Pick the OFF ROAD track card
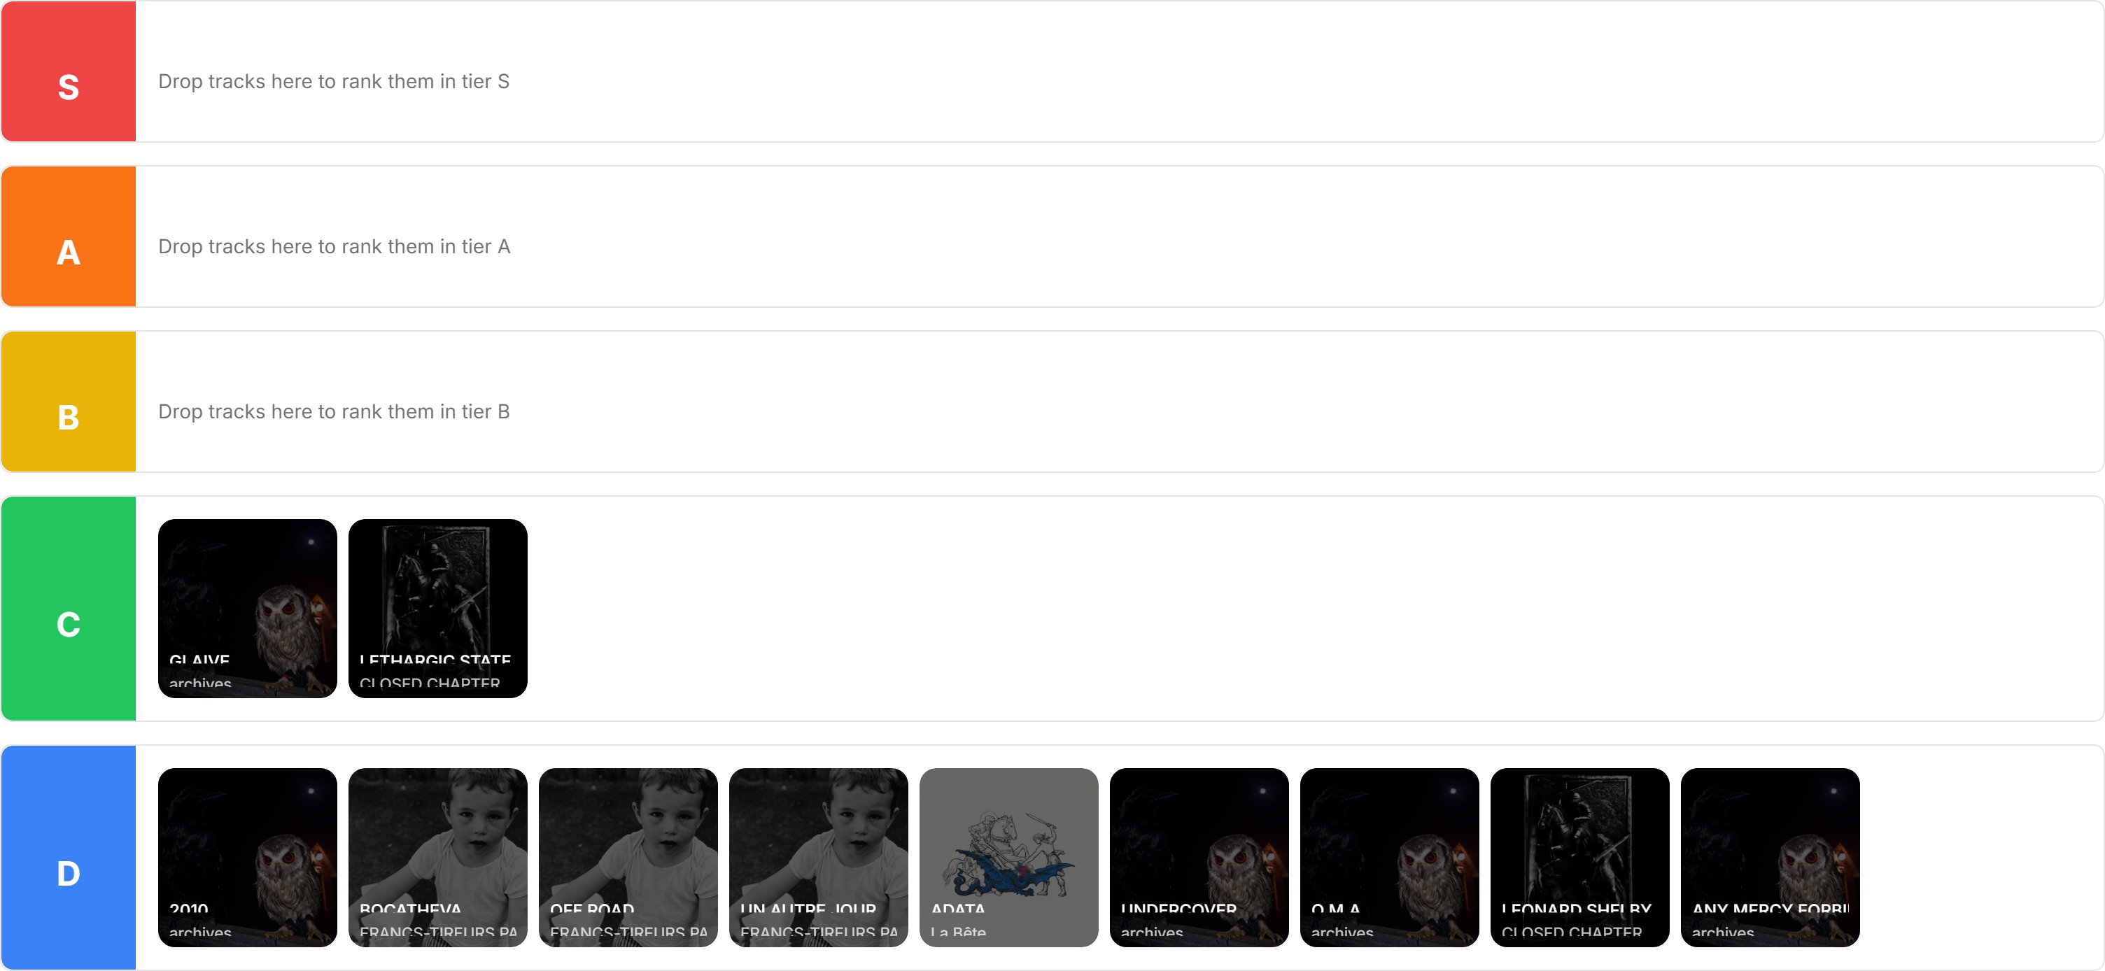 628,858
